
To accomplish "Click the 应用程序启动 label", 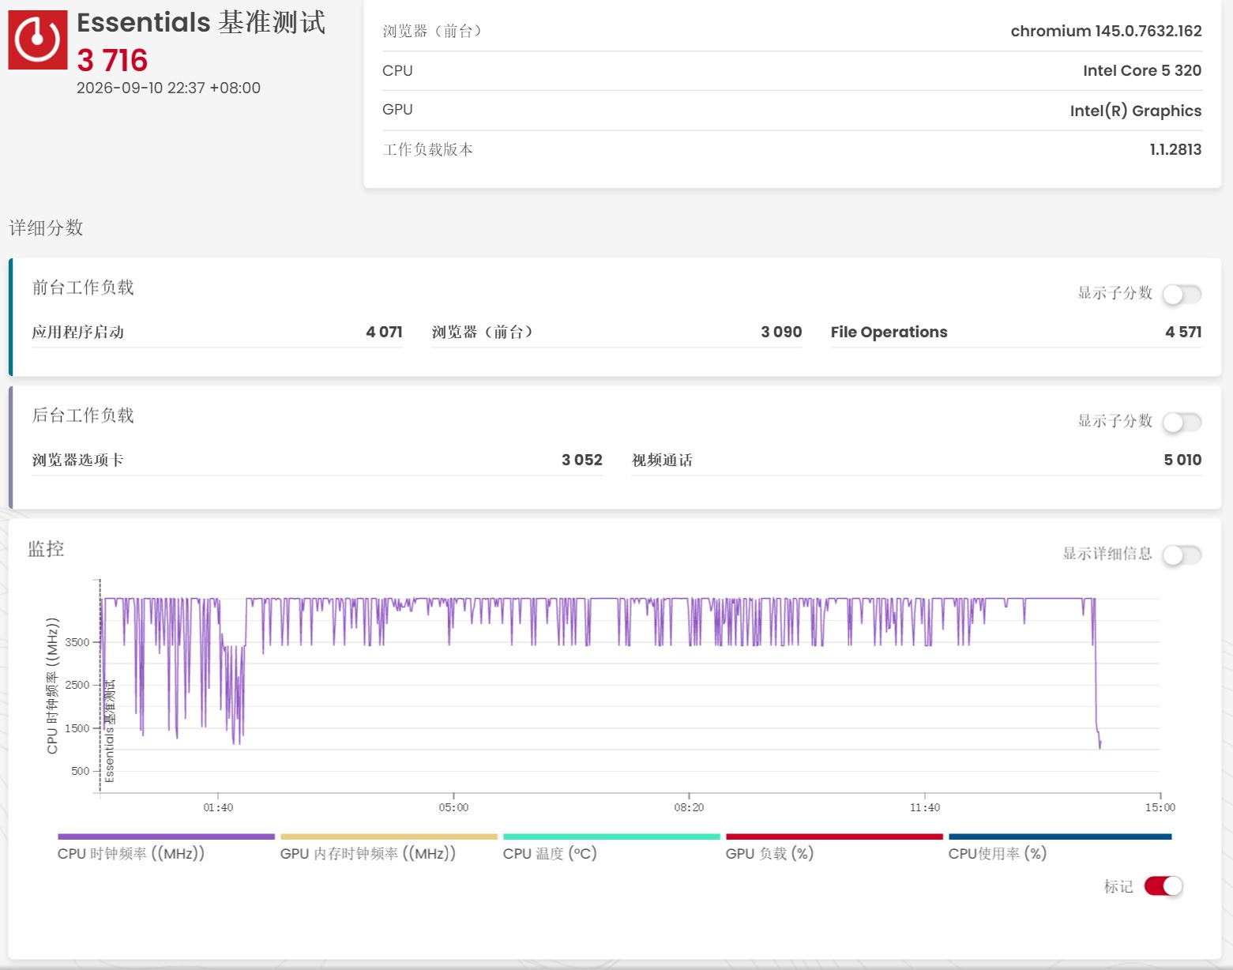I will click(77, 332).
